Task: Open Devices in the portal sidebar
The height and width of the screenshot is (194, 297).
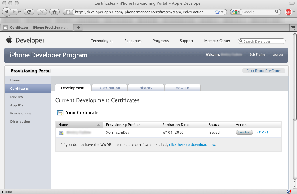Action: point(28,97)
